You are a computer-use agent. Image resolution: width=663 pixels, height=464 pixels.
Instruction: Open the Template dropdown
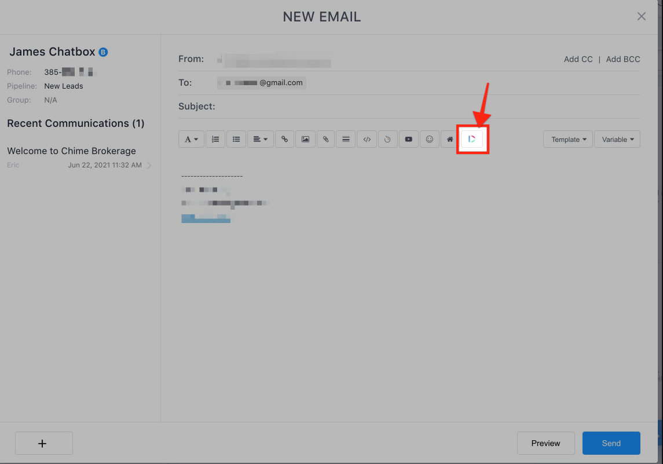point(567,139)
